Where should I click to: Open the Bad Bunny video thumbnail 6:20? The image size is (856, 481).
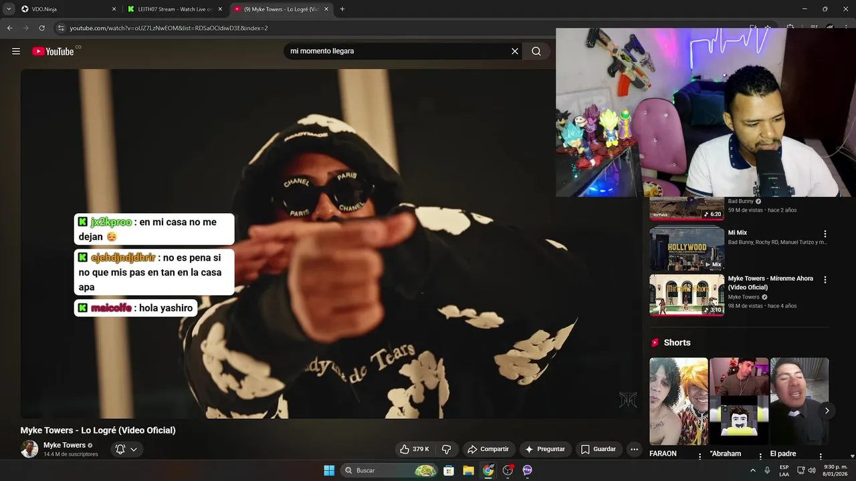687,208
